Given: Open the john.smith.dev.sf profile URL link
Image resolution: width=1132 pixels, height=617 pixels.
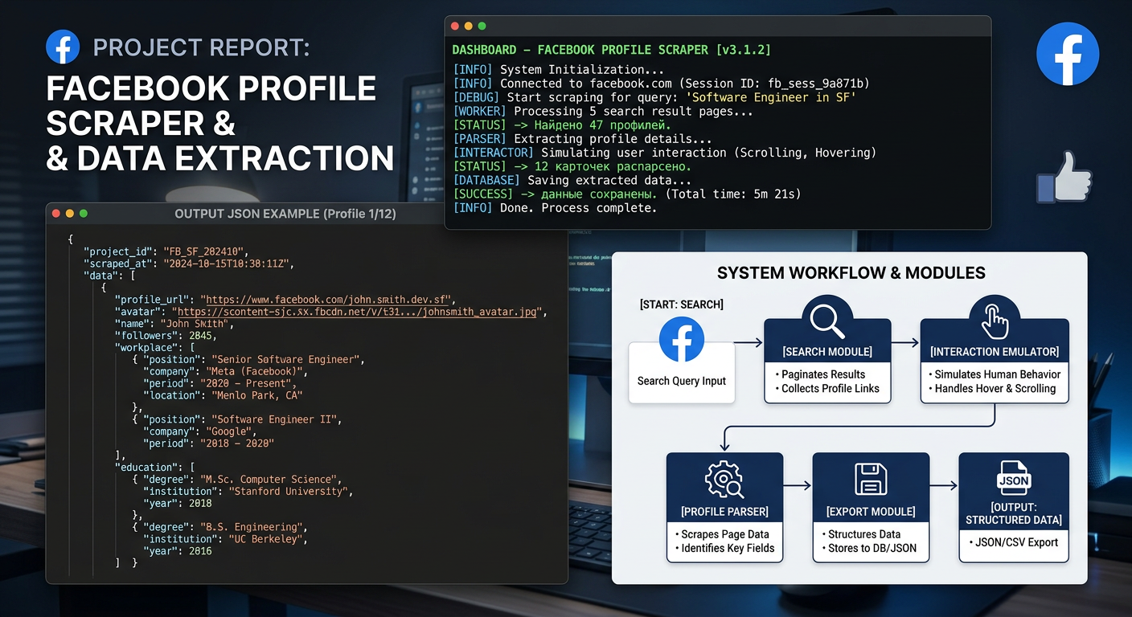Looking at the screenshot, I should coord(328,300).
